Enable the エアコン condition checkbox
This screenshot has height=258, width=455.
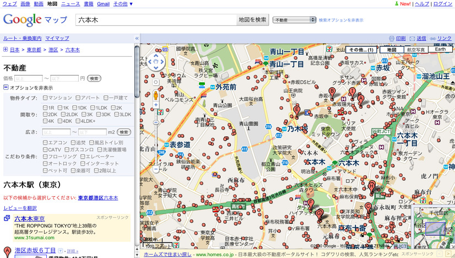click(x=45, y=142)
